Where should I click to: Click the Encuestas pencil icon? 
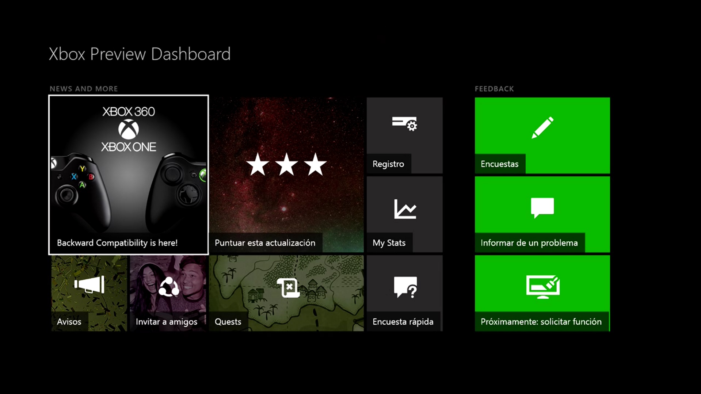coord(542,127)
